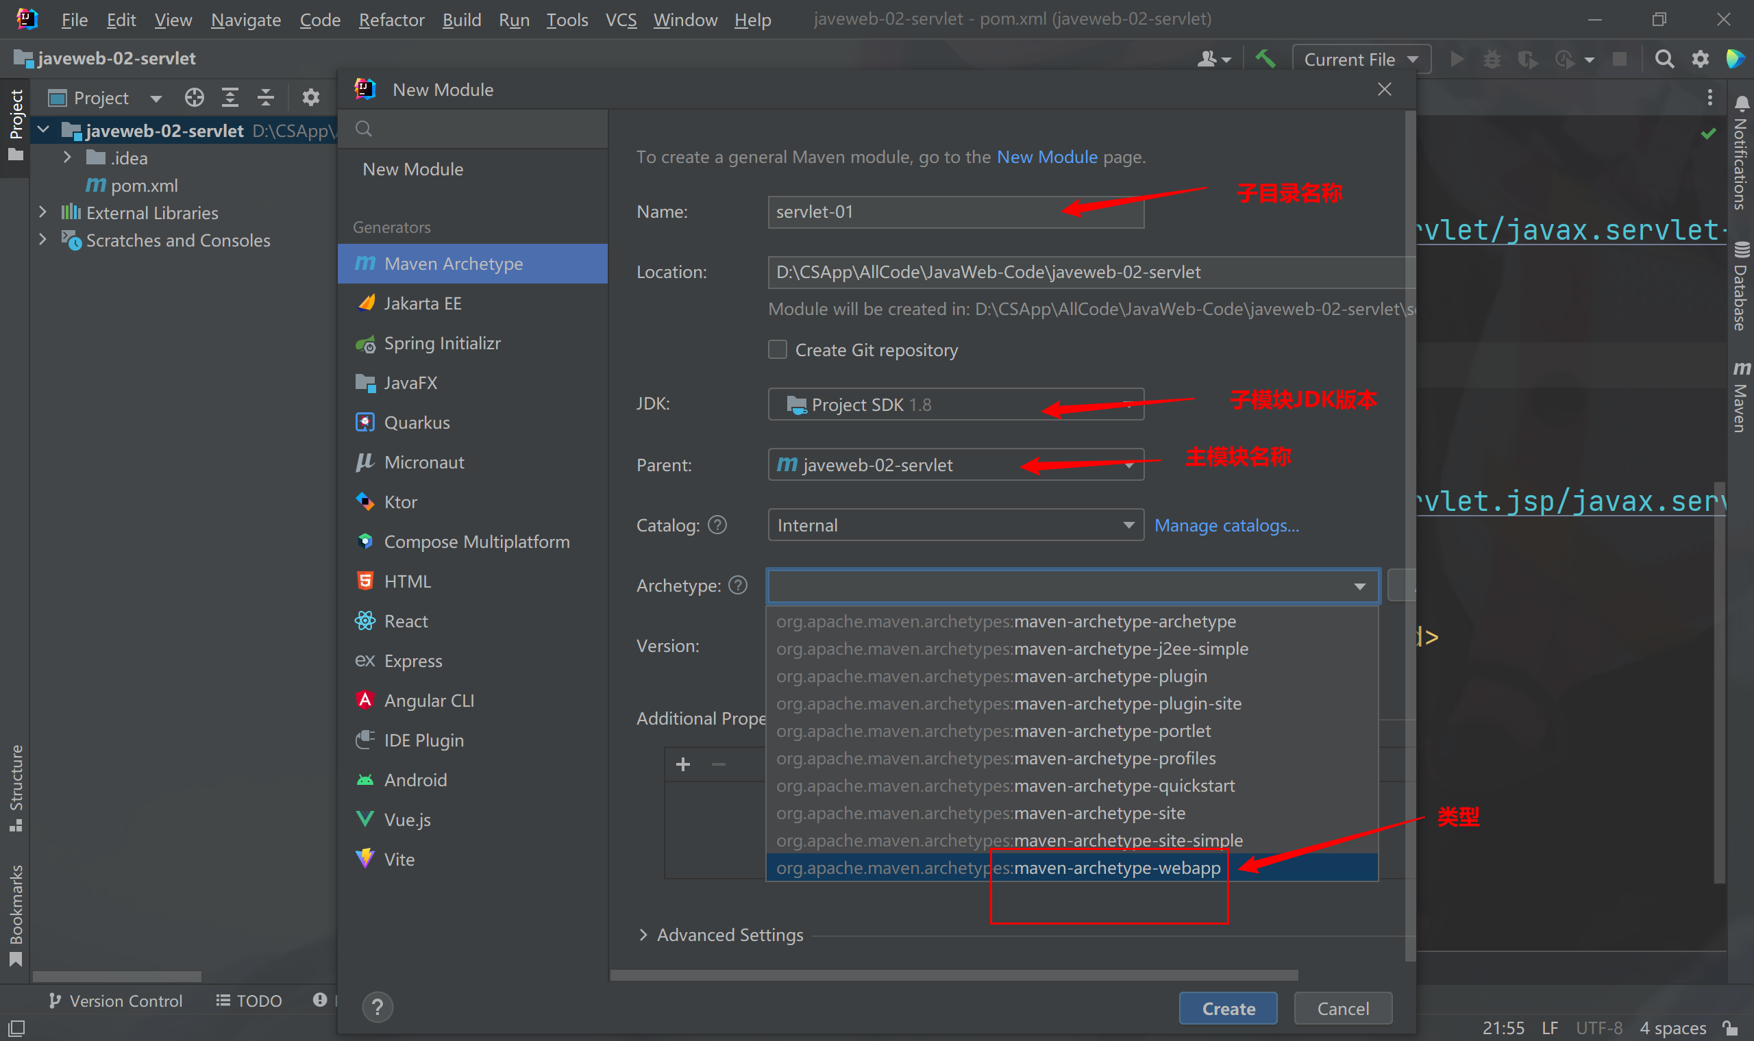This screenshot has height=1041, width=1754.
Task: Click Collapse All in Project panel
Action: click(266, 97)
